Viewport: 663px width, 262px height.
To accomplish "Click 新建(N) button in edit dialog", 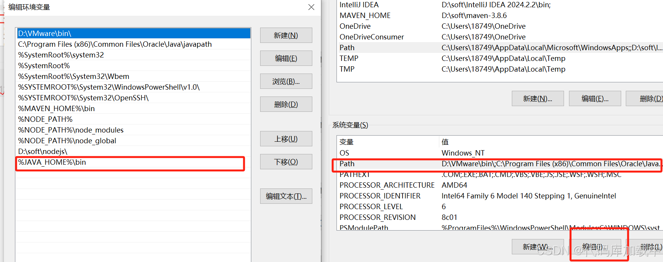I will pyautogui.click(x=286, y=35).
